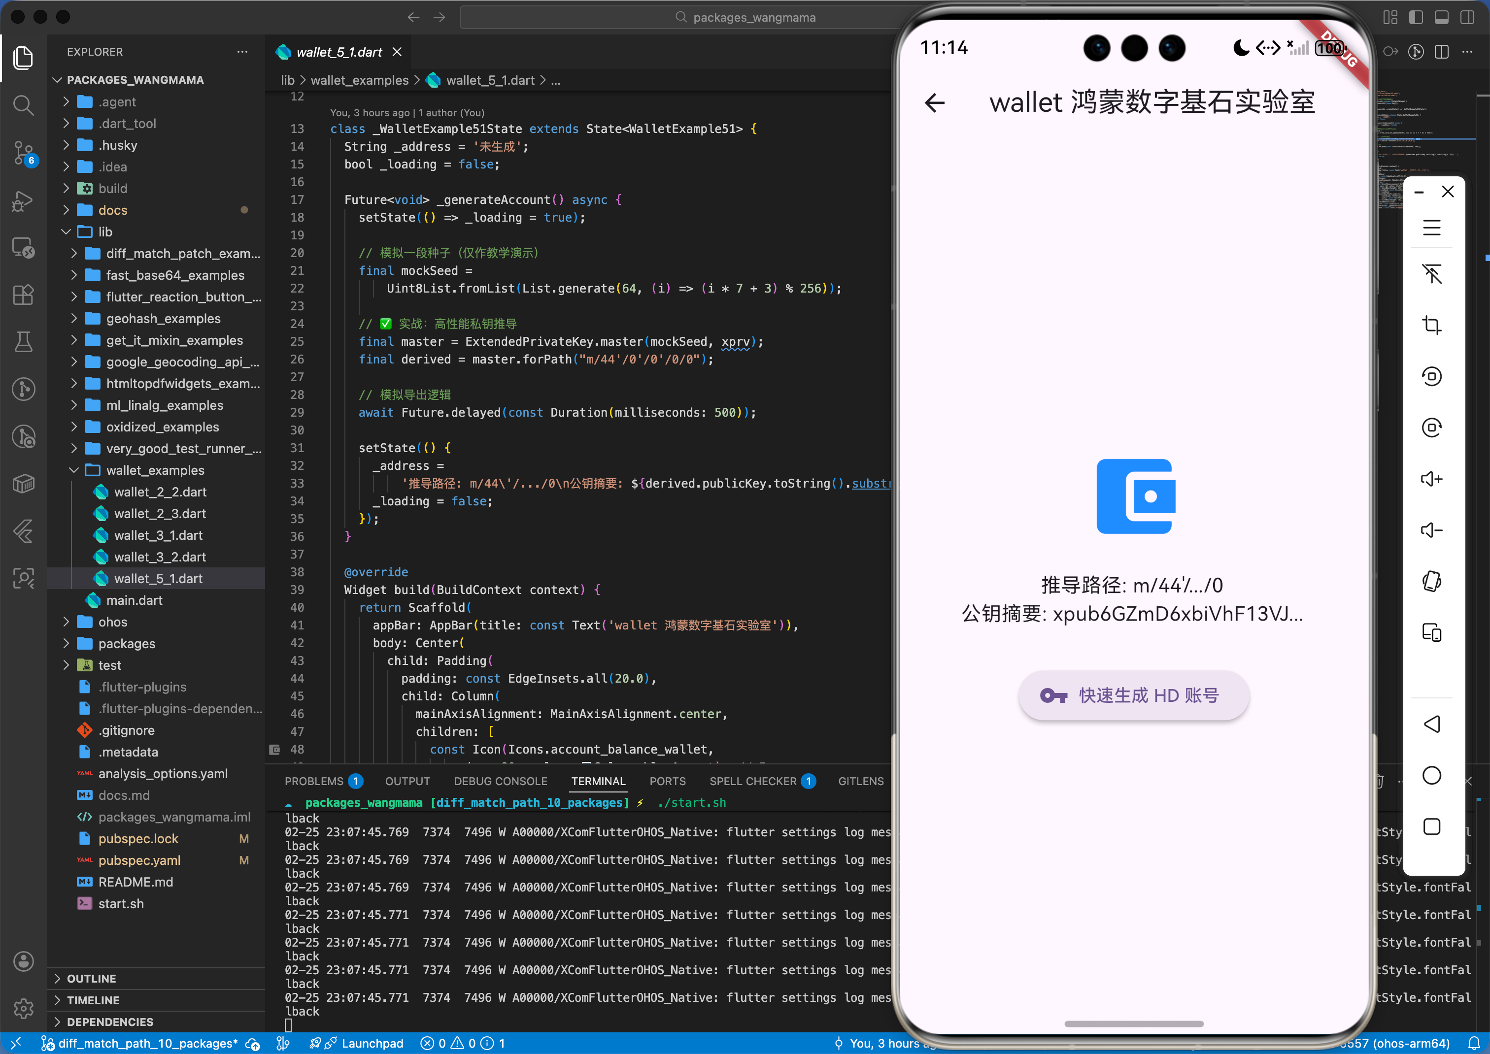Image resolution: width=1490 pixels, height=1054 pixels.
Task: Open the Extensions view
Action: (23, 296)
